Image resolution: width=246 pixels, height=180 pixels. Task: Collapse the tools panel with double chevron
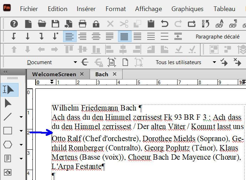(5, 72)
